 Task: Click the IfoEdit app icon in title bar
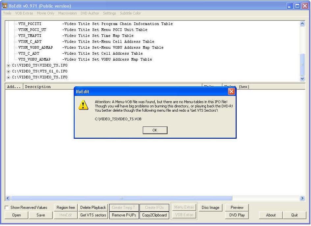coord(4,6)
